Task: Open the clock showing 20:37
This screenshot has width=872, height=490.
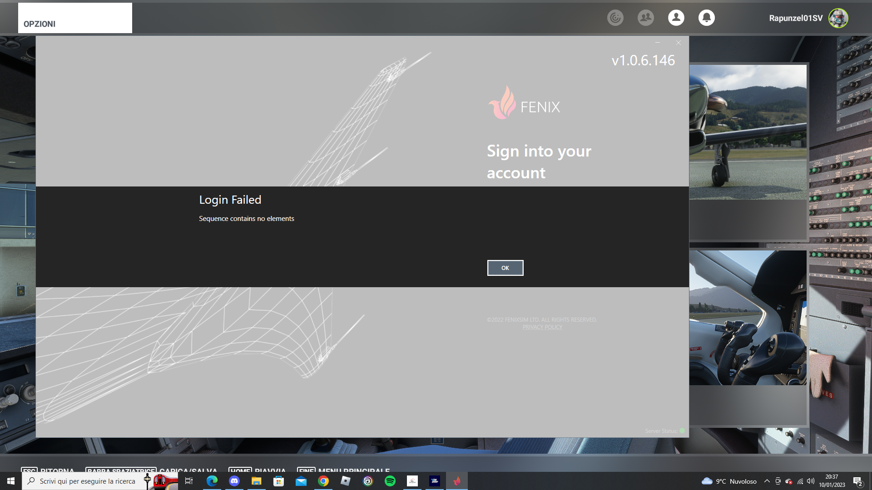Action: click(x=832, y=481)
